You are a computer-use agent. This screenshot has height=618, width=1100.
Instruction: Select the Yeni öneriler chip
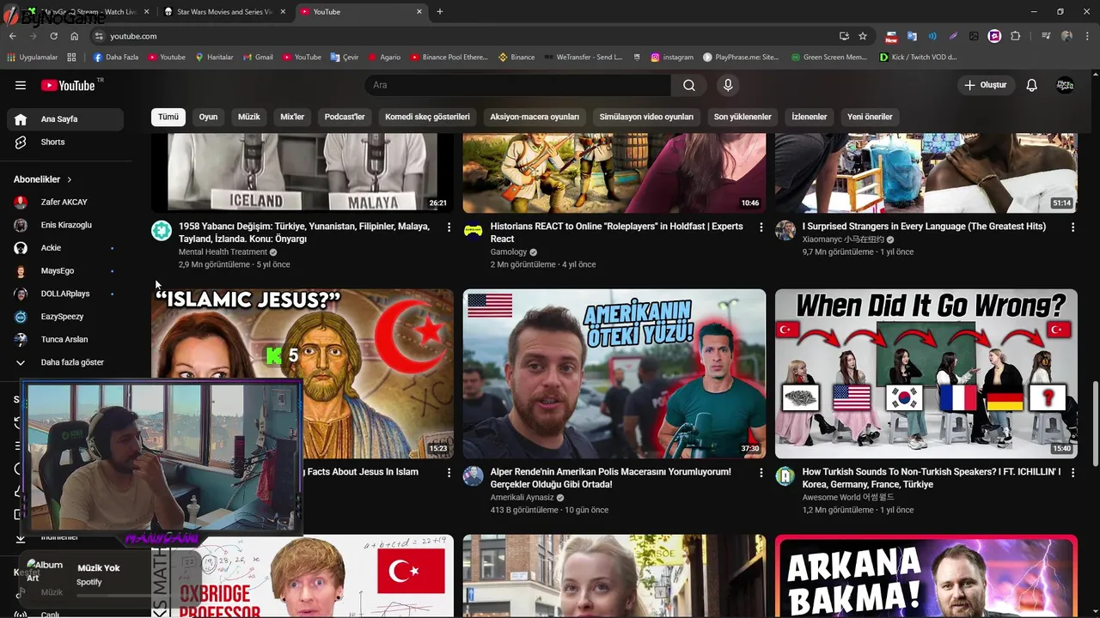tap(870, 117)
